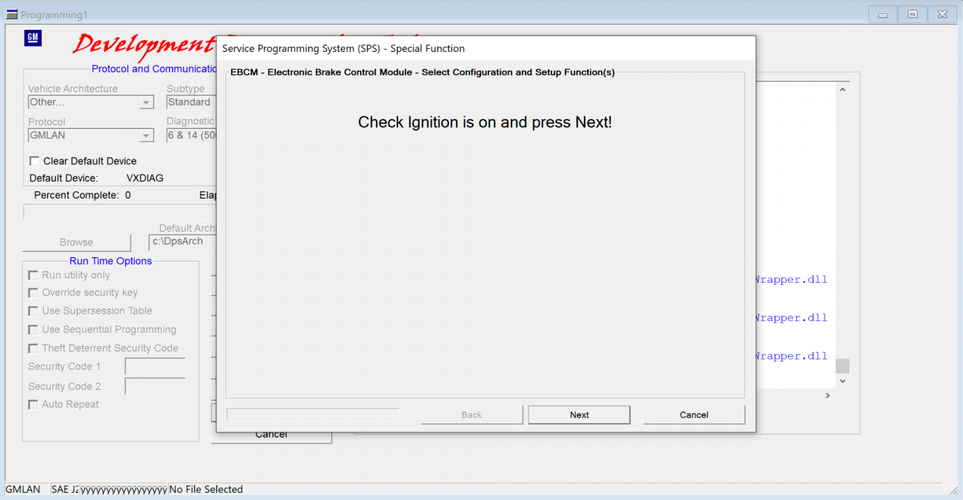Toggle Auto Repeat checkbox

[33, 404]
